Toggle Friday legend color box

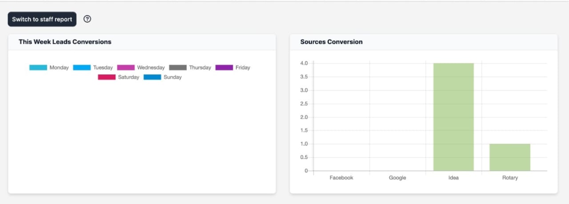[x=224, y=68]
